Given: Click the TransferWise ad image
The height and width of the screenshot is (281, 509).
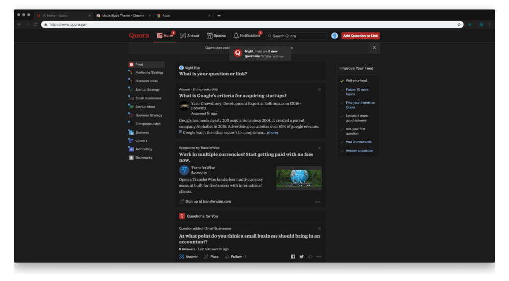Looking at the screenshot, I should click(299, 178).
